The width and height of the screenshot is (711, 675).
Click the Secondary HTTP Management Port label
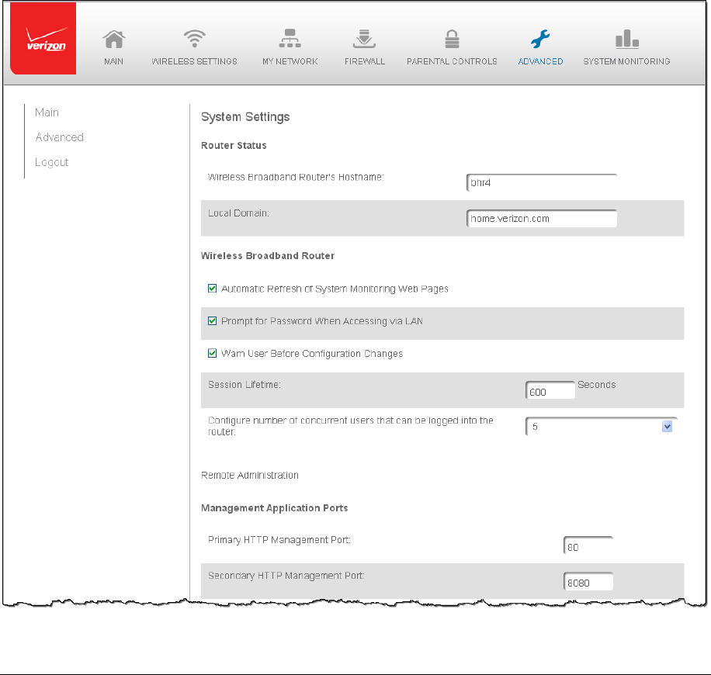tap(286, 576)
